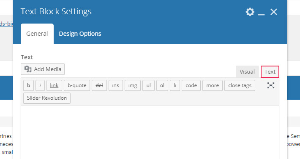Click the Add Media button
Viewport: 300px width, 159px height.
click(43, 69)
